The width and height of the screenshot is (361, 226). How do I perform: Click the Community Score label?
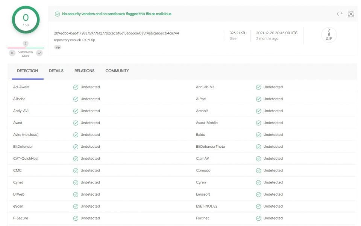(26, 54)
